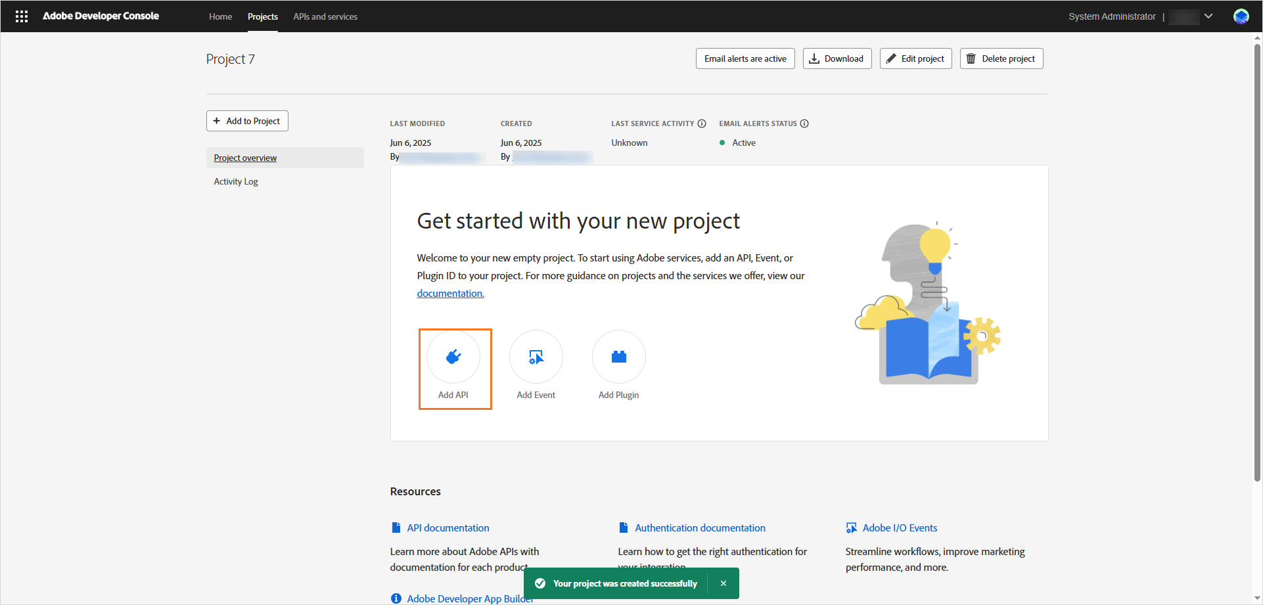Open the user profile avatar

[1241, 16]
